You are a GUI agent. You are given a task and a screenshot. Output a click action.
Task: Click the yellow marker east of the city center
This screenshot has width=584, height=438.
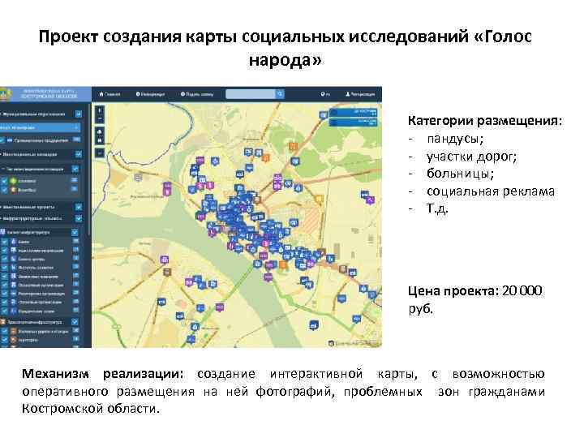click(x=320, y=200)
